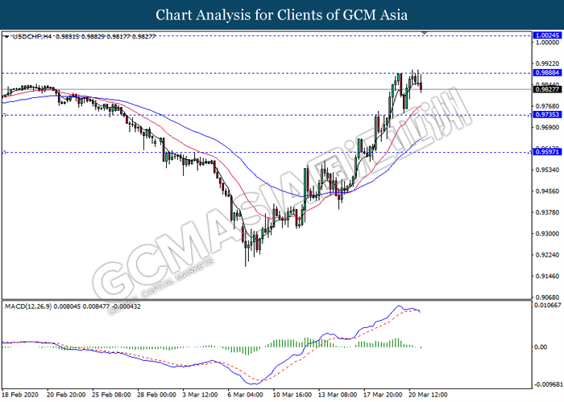This screenshot has height=402, width=564.
Task: Click the MACD axis zero value 0.00
Action: coord(541,347)
